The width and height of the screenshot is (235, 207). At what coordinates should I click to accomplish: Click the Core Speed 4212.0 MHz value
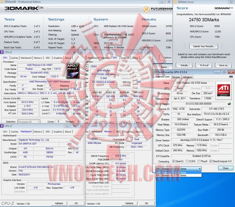tap(27, 102)
